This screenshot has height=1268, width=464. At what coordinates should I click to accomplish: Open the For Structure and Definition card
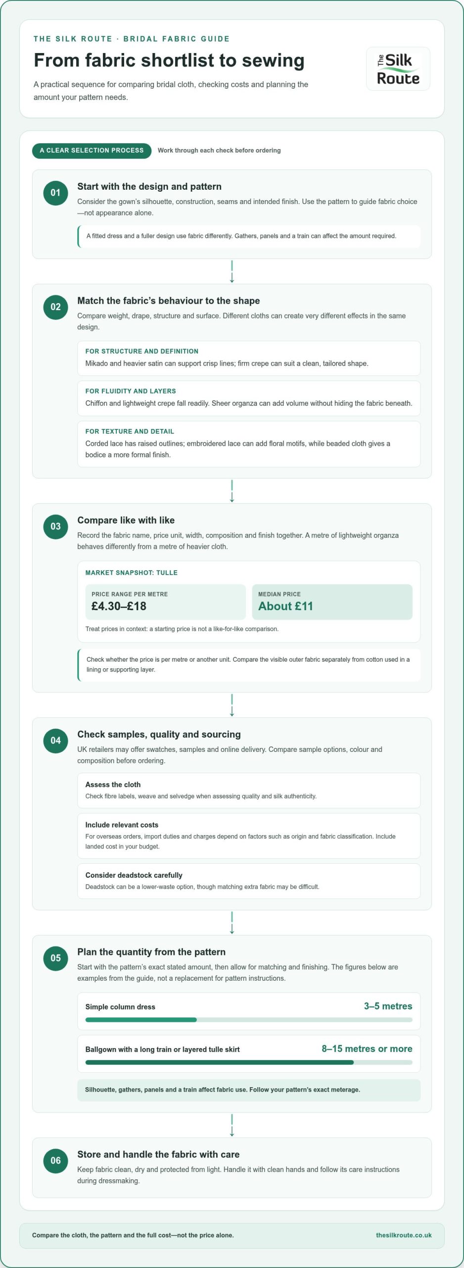249,358
